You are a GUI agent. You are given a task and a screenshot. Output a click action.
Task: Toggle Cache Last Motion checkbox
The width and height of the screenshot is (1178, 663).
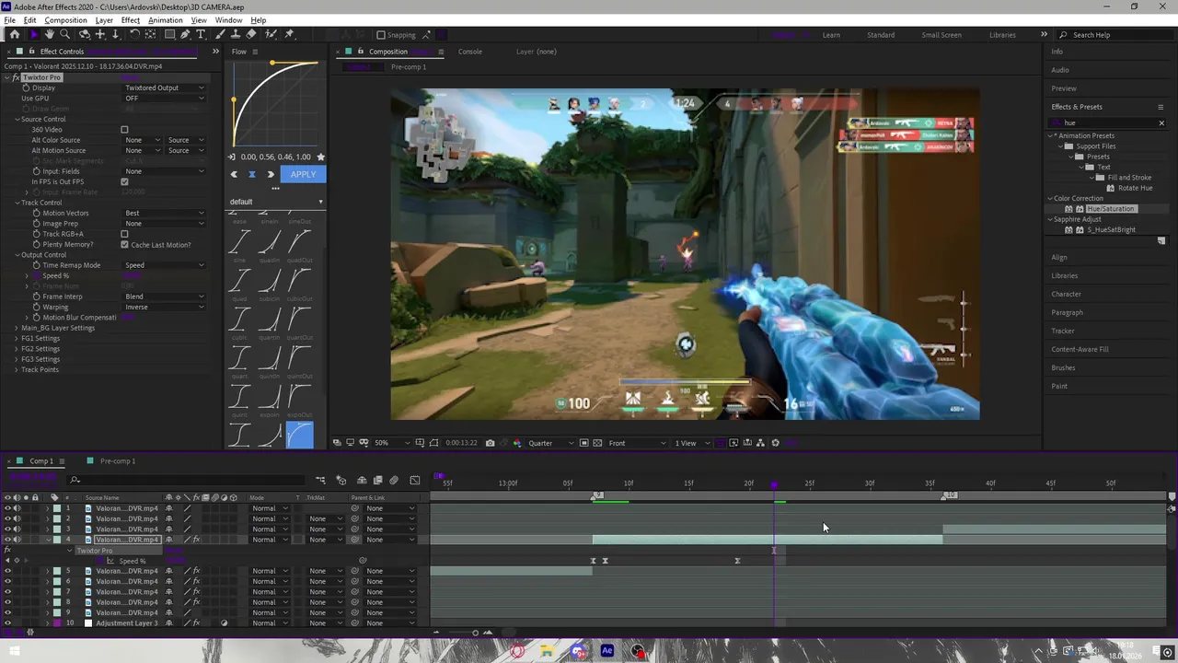[124, 245]
